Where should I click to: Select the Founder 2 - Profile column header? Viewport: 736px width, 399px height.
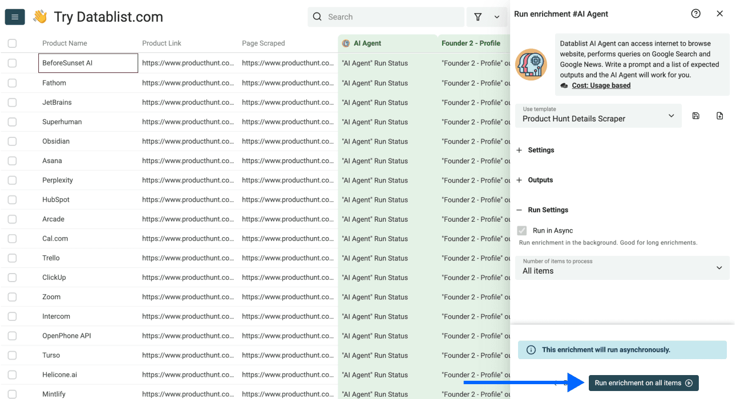coord(470,43)
